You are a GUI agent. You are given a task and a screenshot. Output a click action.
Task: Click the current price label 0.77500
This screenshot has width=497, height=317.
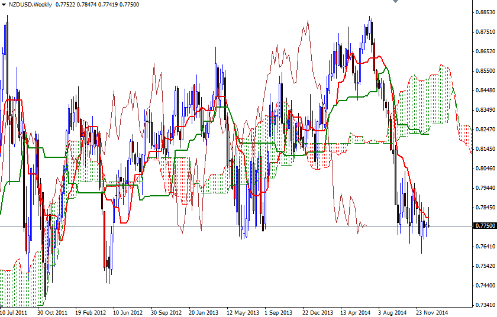coord(485,225)
